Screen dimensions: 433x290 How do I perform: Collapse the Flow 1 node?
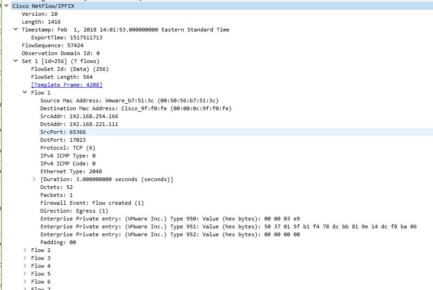(x=25, y=92)
